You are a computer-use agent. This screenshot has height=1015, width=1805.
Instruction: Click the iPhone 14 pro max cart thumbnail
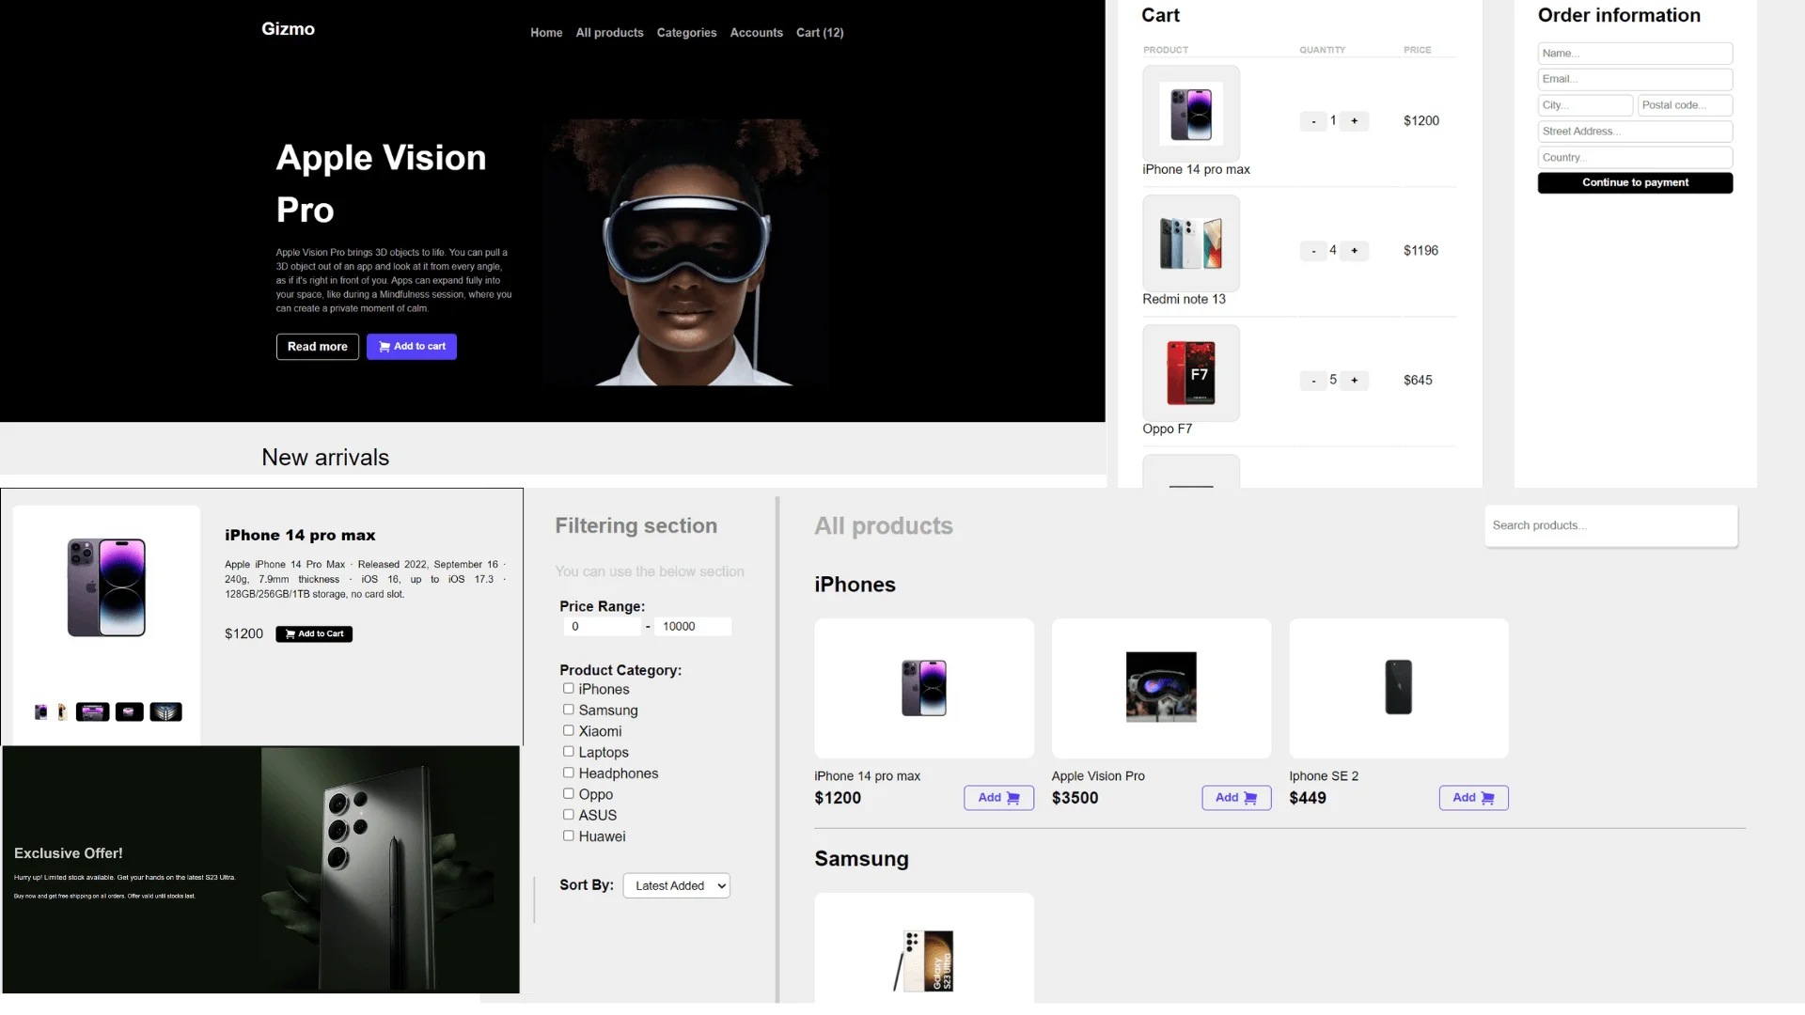pos(1191,114)
